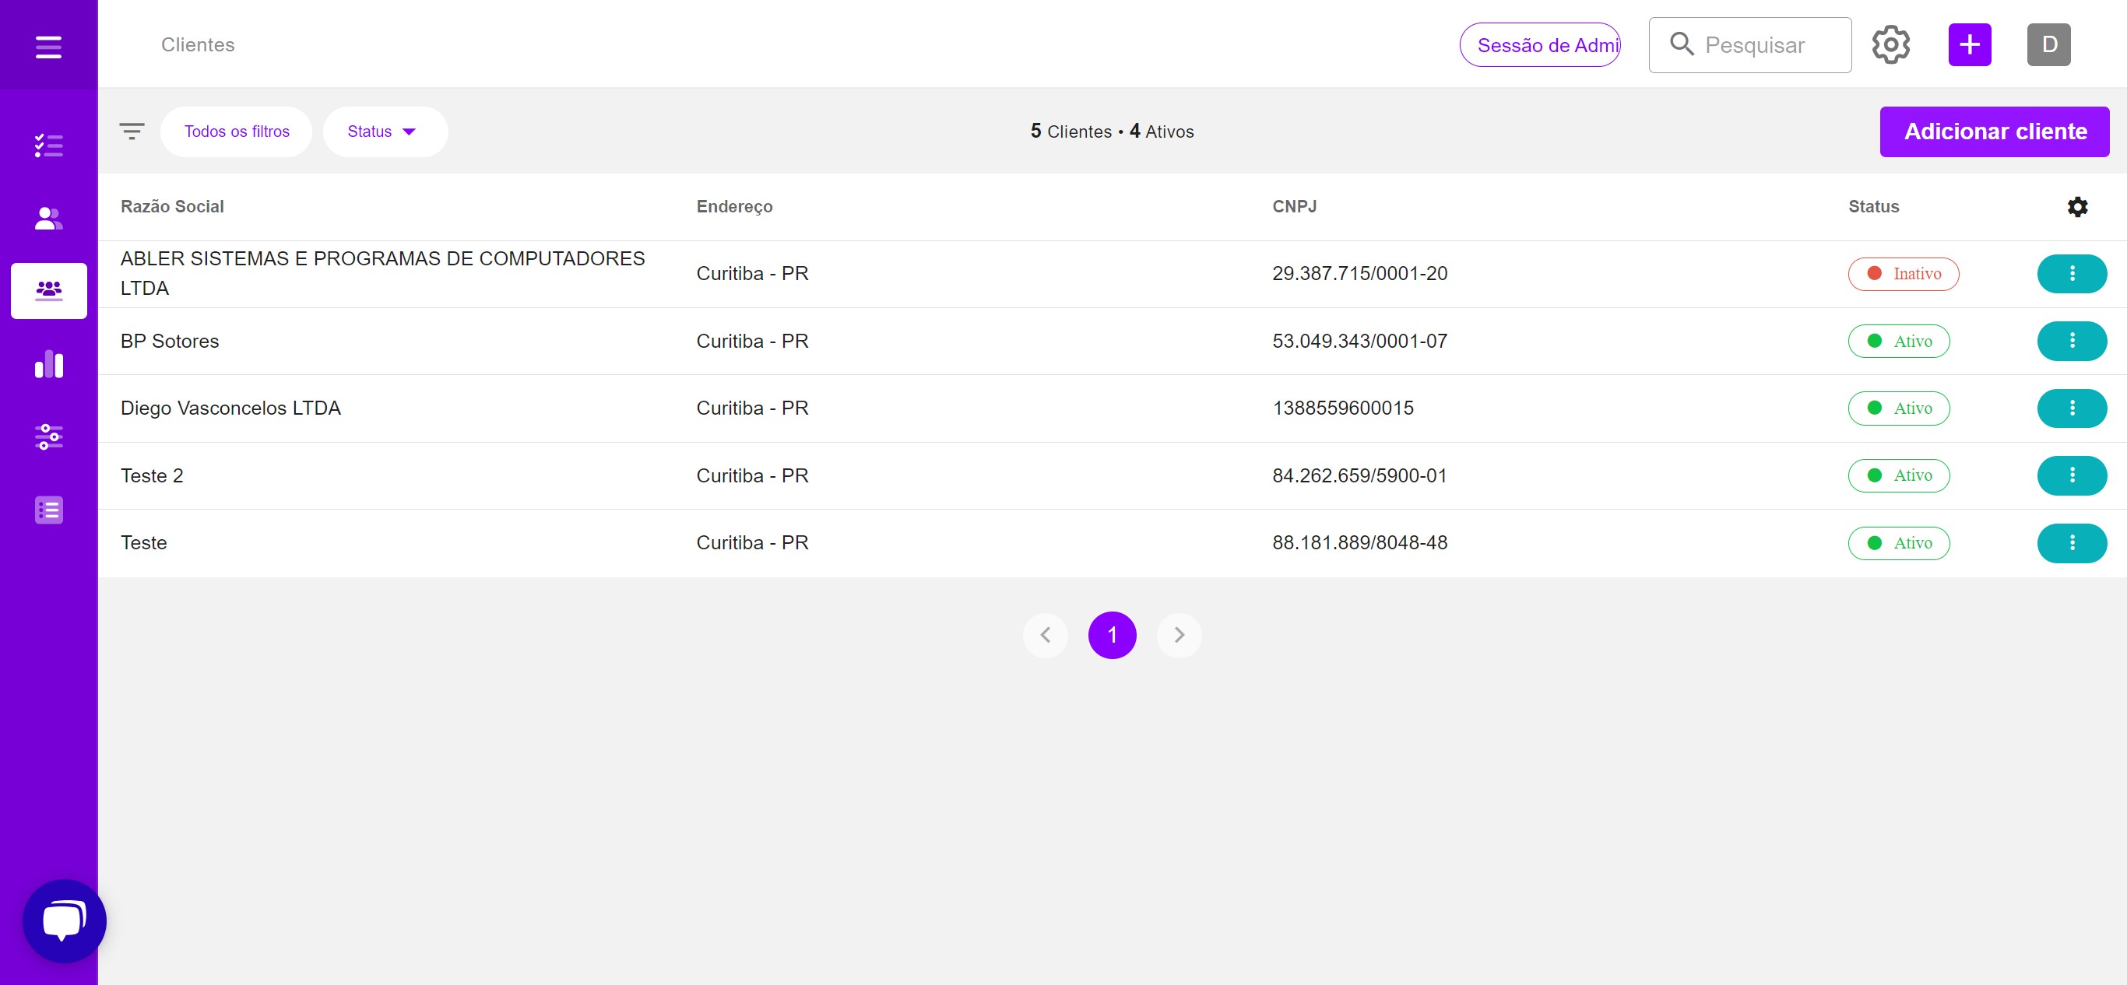Viewport: 2127px width, 985px height.
Task: Click the filter lines icon
Action: coord(132,131)
